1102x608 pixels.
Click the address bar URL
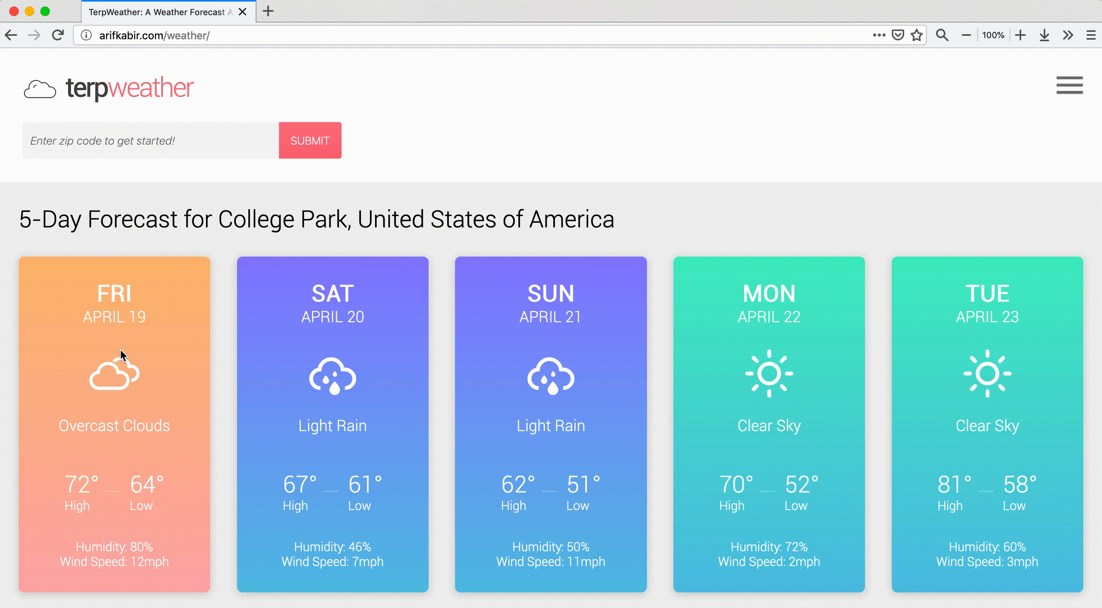tap(154, 35)
